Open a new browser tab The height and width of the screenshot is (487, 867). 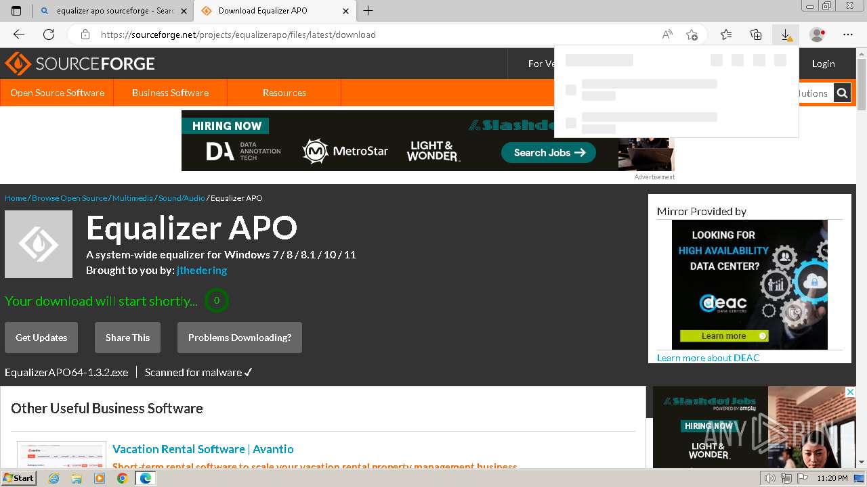click(368, 11)
